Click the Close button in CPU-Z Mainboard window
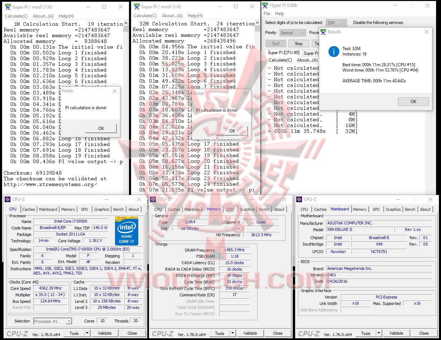The image size is (441, 340). click(424, 333)
